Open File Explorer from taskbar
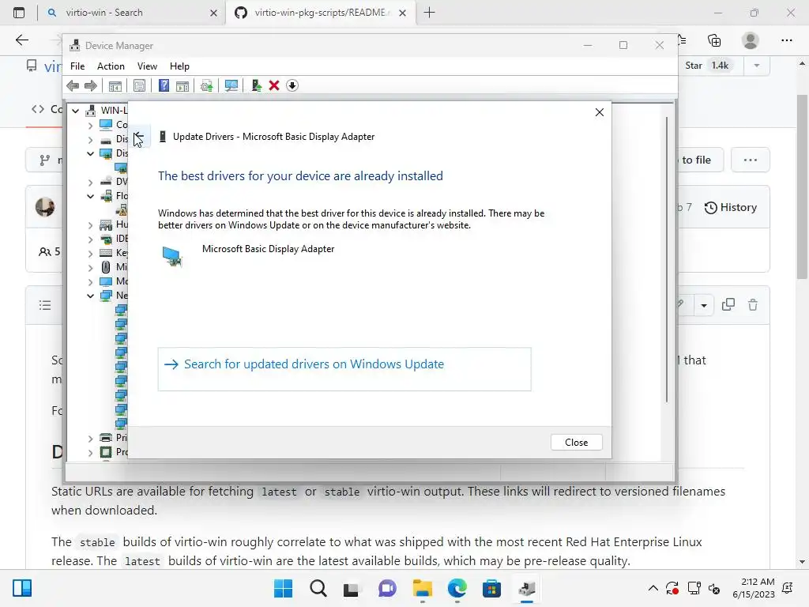The image size is (809, 607). (x=422, y=588)
